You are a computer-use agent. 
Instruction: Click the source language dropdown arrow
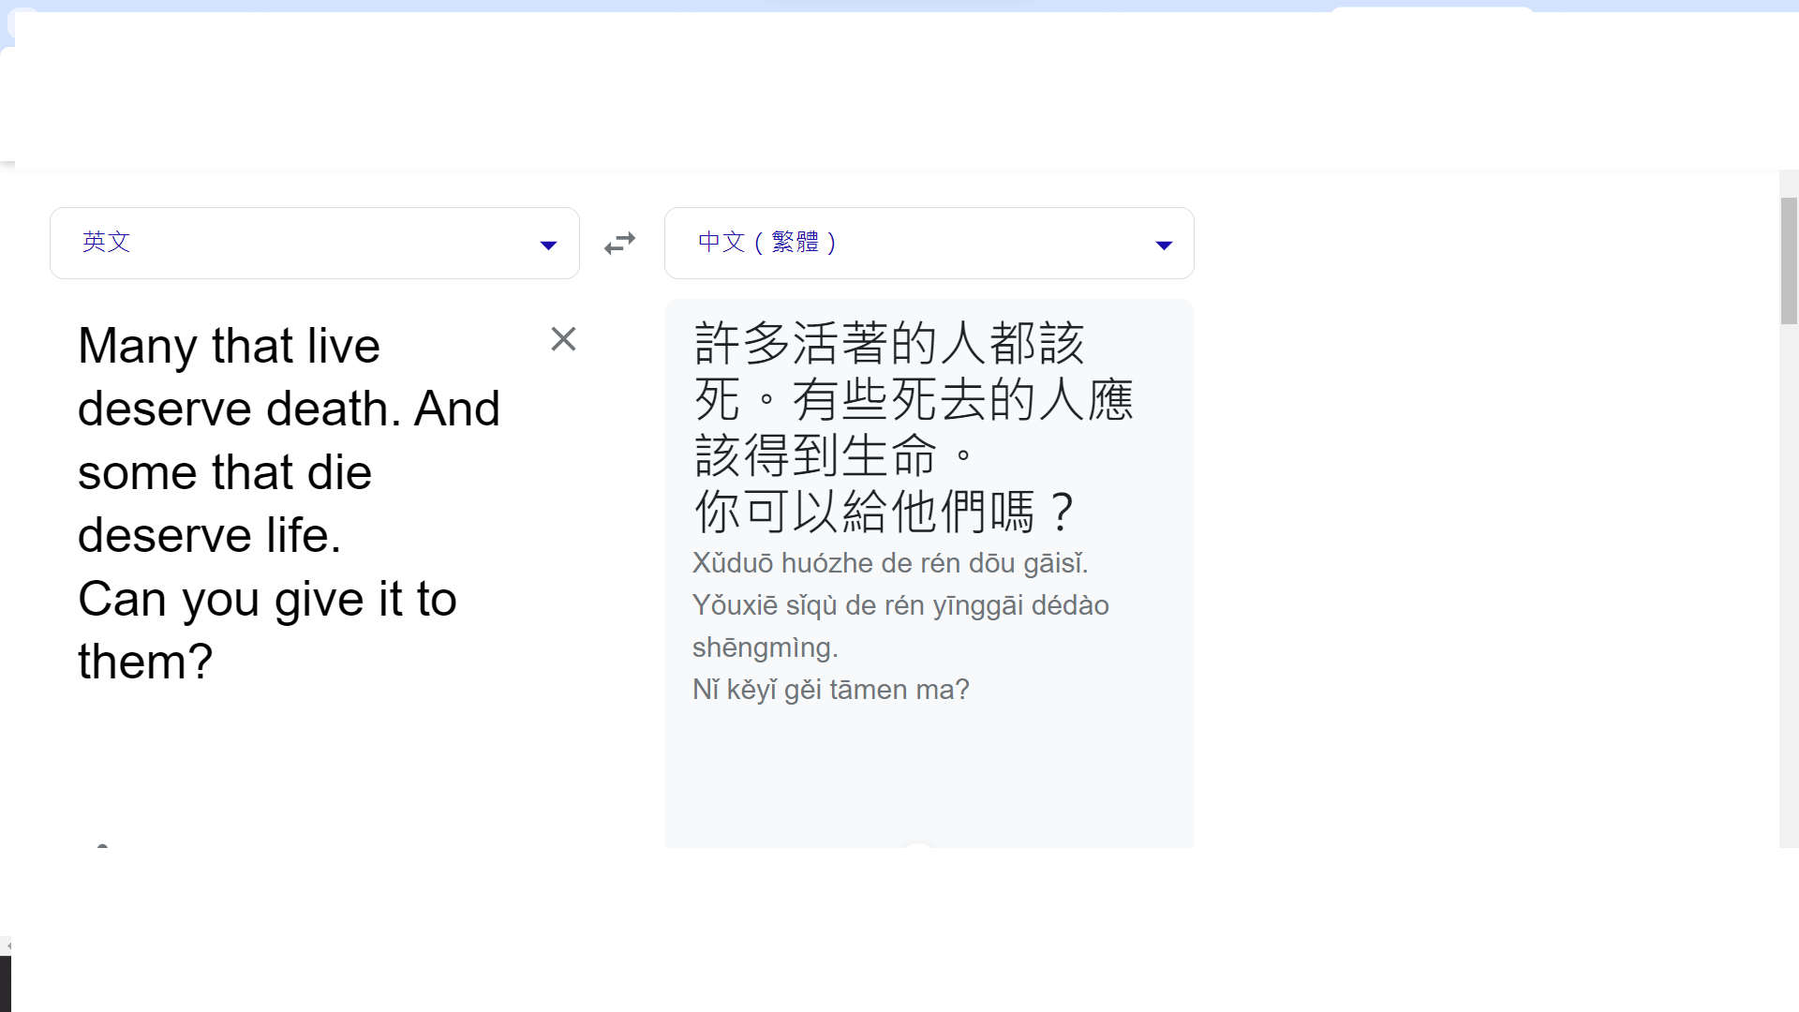tap(548, 246)
